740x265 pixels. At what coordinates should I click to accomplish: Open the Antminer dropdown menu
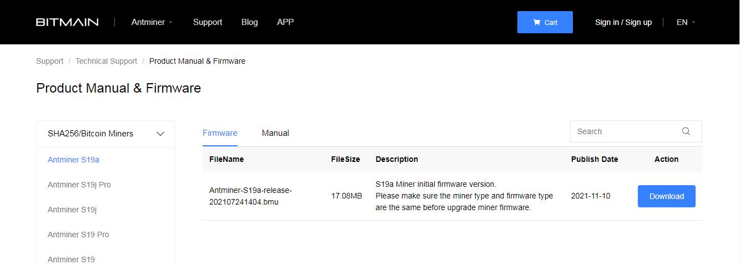[152, 22]
